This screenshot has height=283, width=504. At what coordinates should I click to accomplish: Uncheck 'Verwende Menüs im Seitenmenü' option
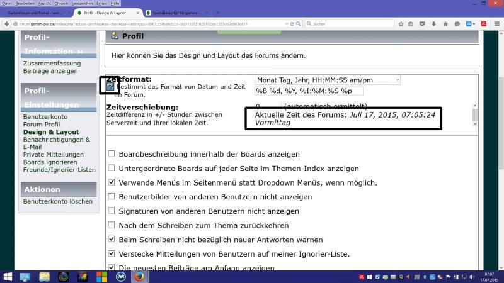pyautogui.click(x=112, y=182)
